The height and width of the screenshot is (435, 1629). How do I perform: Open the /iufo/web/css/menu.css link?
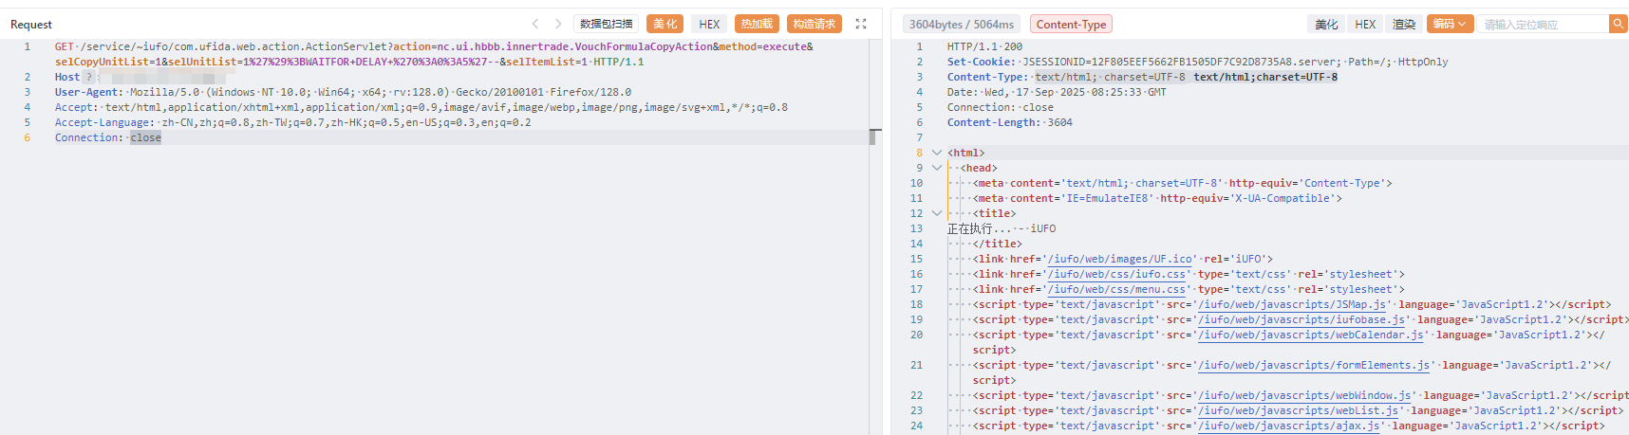1116,289
